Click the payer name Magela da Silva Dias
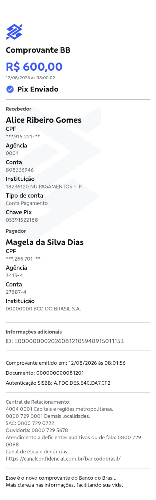The image size is (156, 500). click(x=45, y=242)
